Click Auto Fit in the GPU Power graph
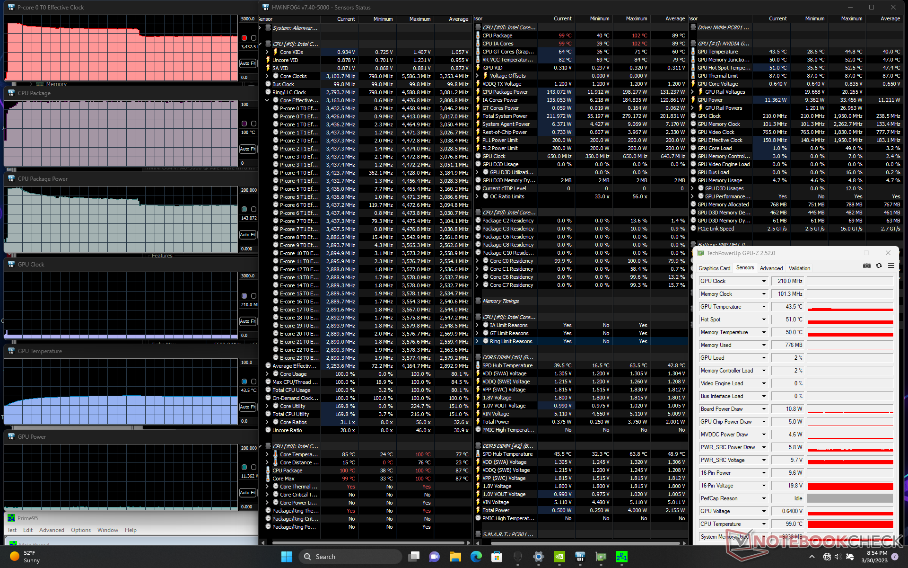Image resolution: width=908 pixels, height=568 pixels. [248, 492]
